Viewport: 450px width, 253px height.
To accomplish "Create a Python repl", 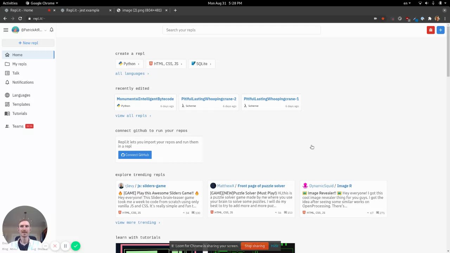I will tap(129, 64).
